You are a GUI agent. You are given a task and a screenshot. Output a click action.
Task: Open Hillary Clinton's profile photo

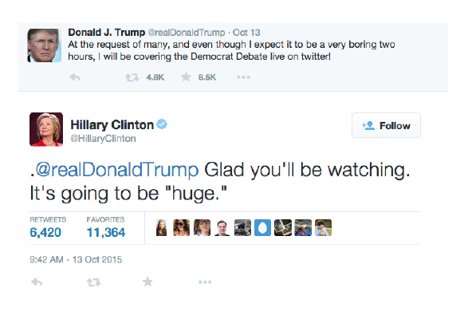tap(46, 129)
